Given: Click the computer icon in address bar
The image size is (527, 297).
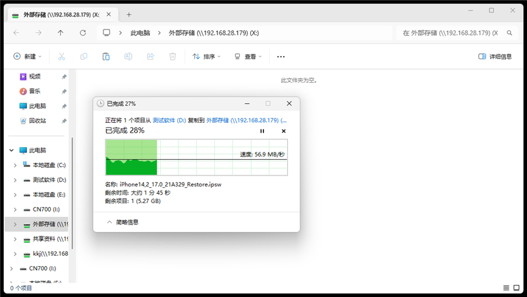Looking at the screenshot, I should pyautogui.click(x=107, y=33).
